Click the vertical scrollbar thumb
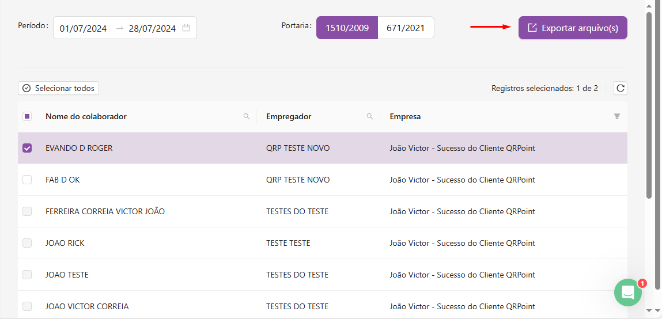The height and width of the screenshot is (319, 662). [x=649, y=104]
